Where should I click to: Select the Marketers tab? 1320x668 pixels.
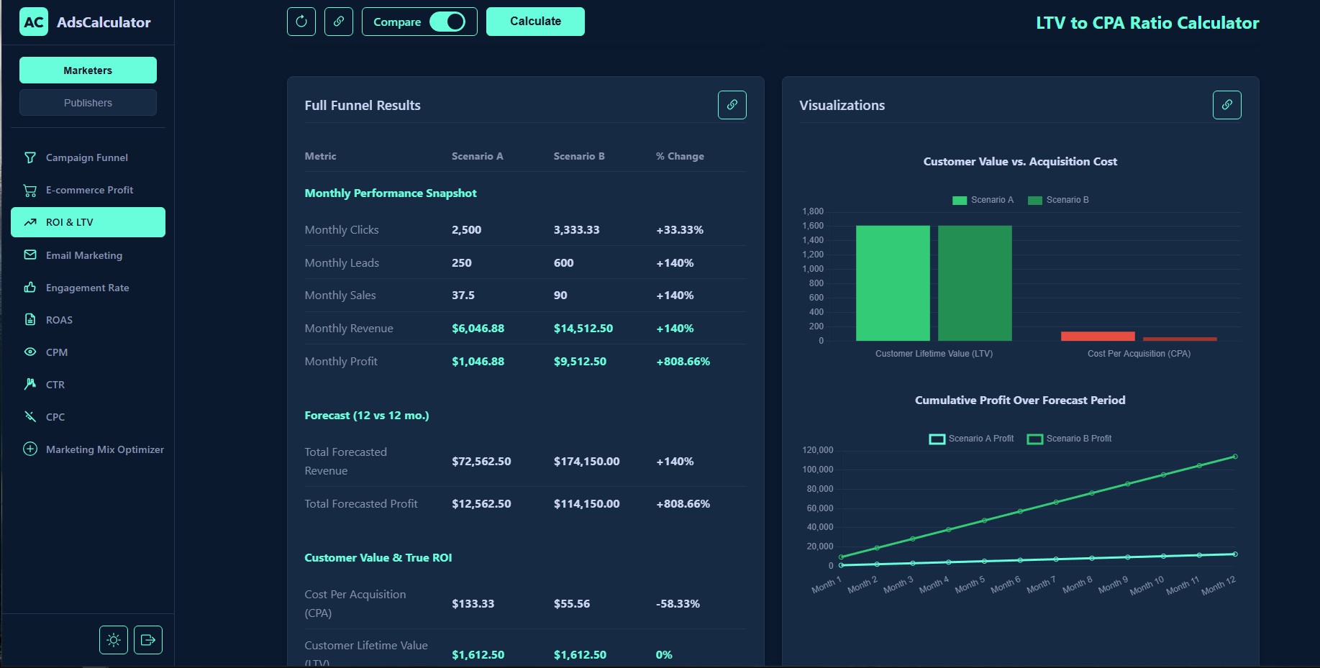pyautogui.click(x=88, y=70)
